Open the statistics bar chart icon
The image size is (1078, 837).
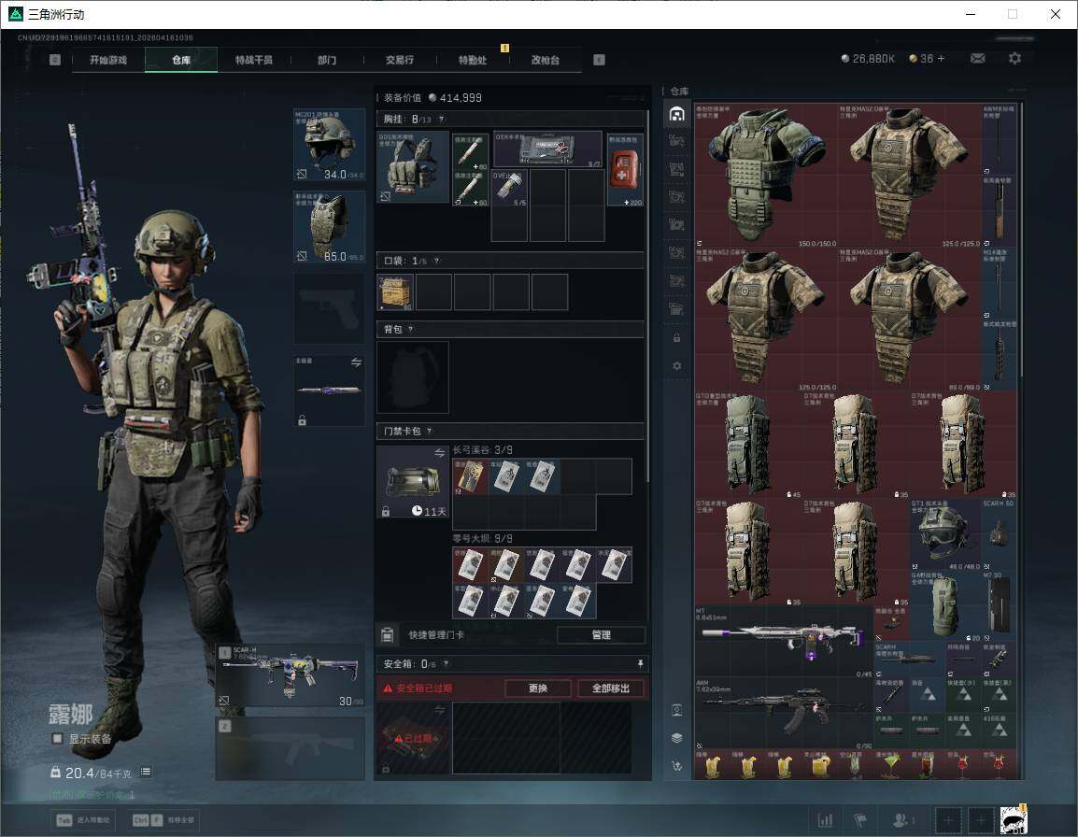point(825,819)
